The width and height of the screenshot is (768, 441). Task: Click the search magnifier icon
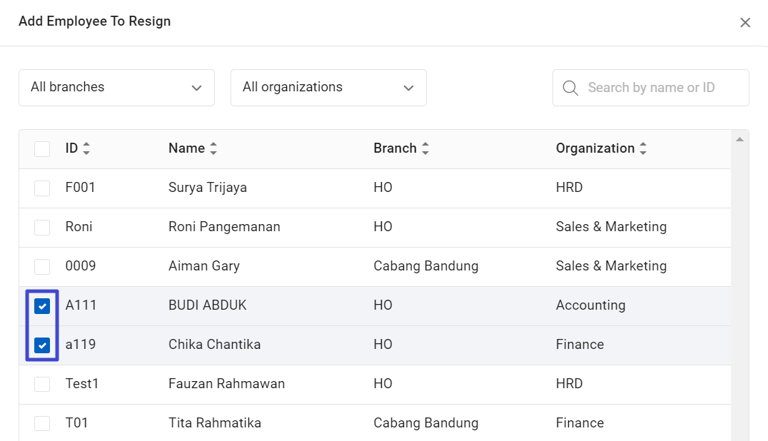[570, 88]
